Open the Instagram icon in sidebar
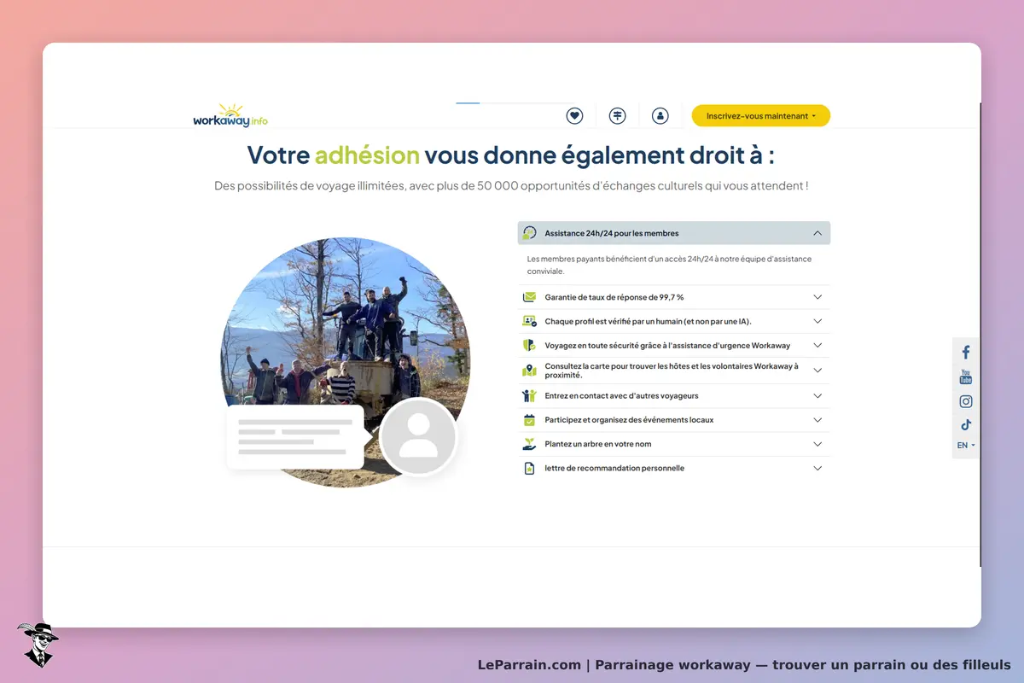The width and height of the screenshot is (1024, 683). pos(966,401)
